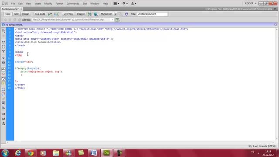This screenshot has height=157, width=279.
Task: Toggle syntax error alerts in info bar
Action: [x=3, y=83]
